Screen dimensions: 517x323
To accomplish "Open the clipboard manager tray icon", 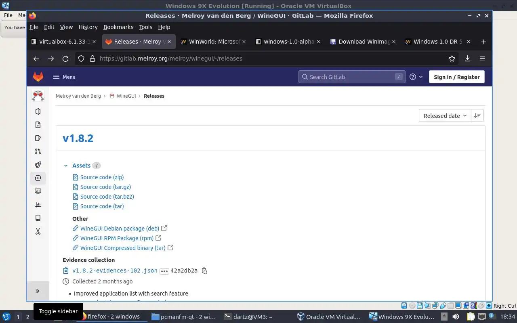I will tap(471, 317).
